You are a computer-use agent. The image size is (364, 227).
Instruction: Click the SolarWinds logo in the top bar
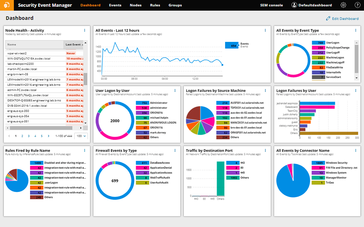tap(7, 5)
